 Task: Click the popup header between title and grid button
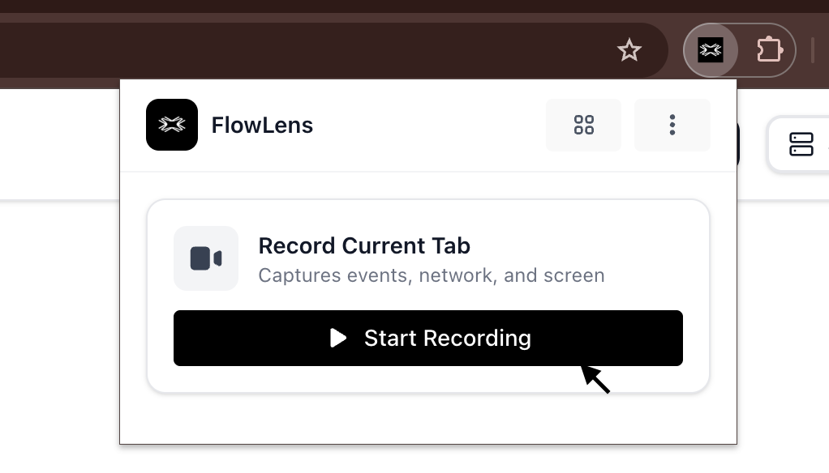point(430,126)
